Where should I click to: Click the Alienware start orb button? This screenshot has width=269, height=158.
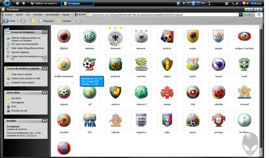pyautogui.click(x=7, y=3)
